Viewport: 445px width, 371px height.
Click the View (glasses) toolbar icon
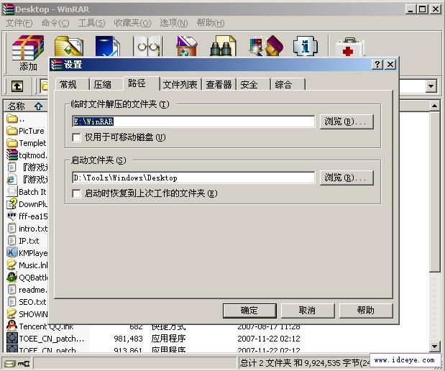pyautogui.click(x=147, y=46)
